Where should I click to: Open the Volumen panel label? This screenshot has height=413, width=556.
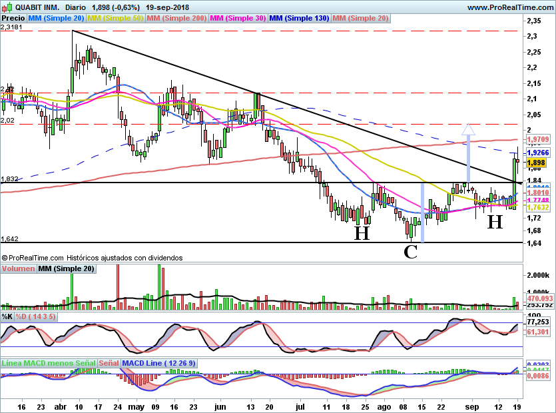(x=18, y=268)
